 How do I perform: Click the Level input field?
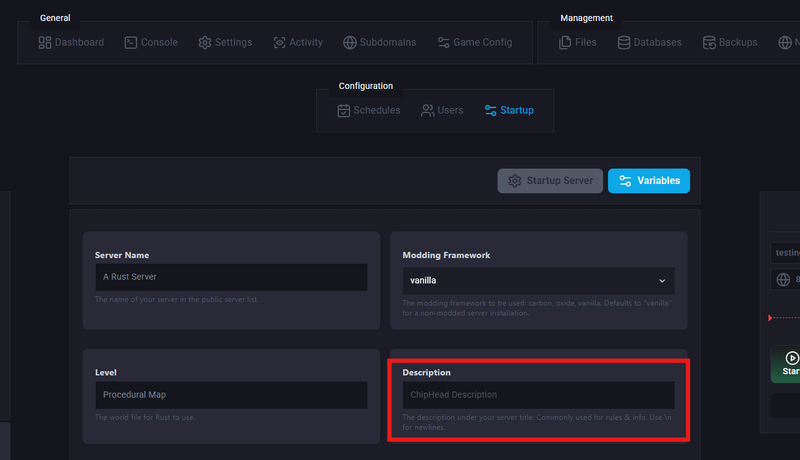pos(231,395)
